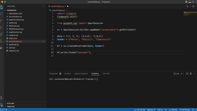
Task: Switch to the TERMINAL tab
Action: pyautogui.click(x=95, y=74)
